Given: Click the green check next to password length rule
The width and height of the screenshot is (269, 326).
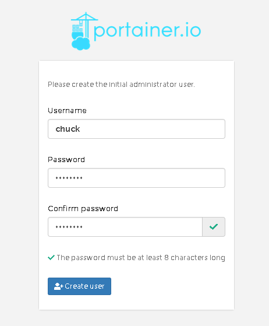Looking at the screenshot, I should [x=51, y=258].
